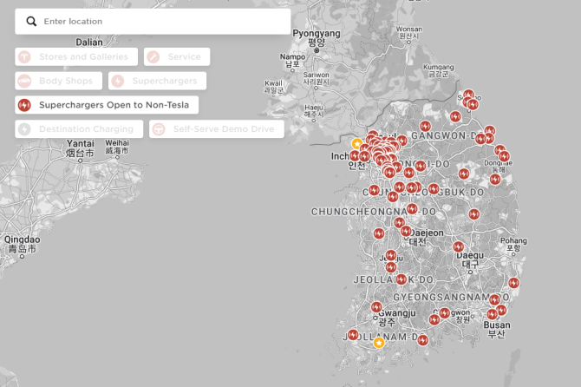Disable Superchargers Open to Non-Tesla filter
The width and height of the screenshot is (581, 387).
(x=107, y=105)
